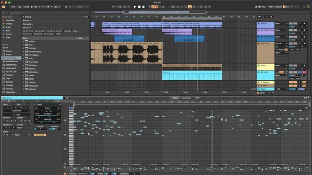Open the Major scale dropdown
The height and width of the screenshot is (175, 312).
click(x=22, y=135)
